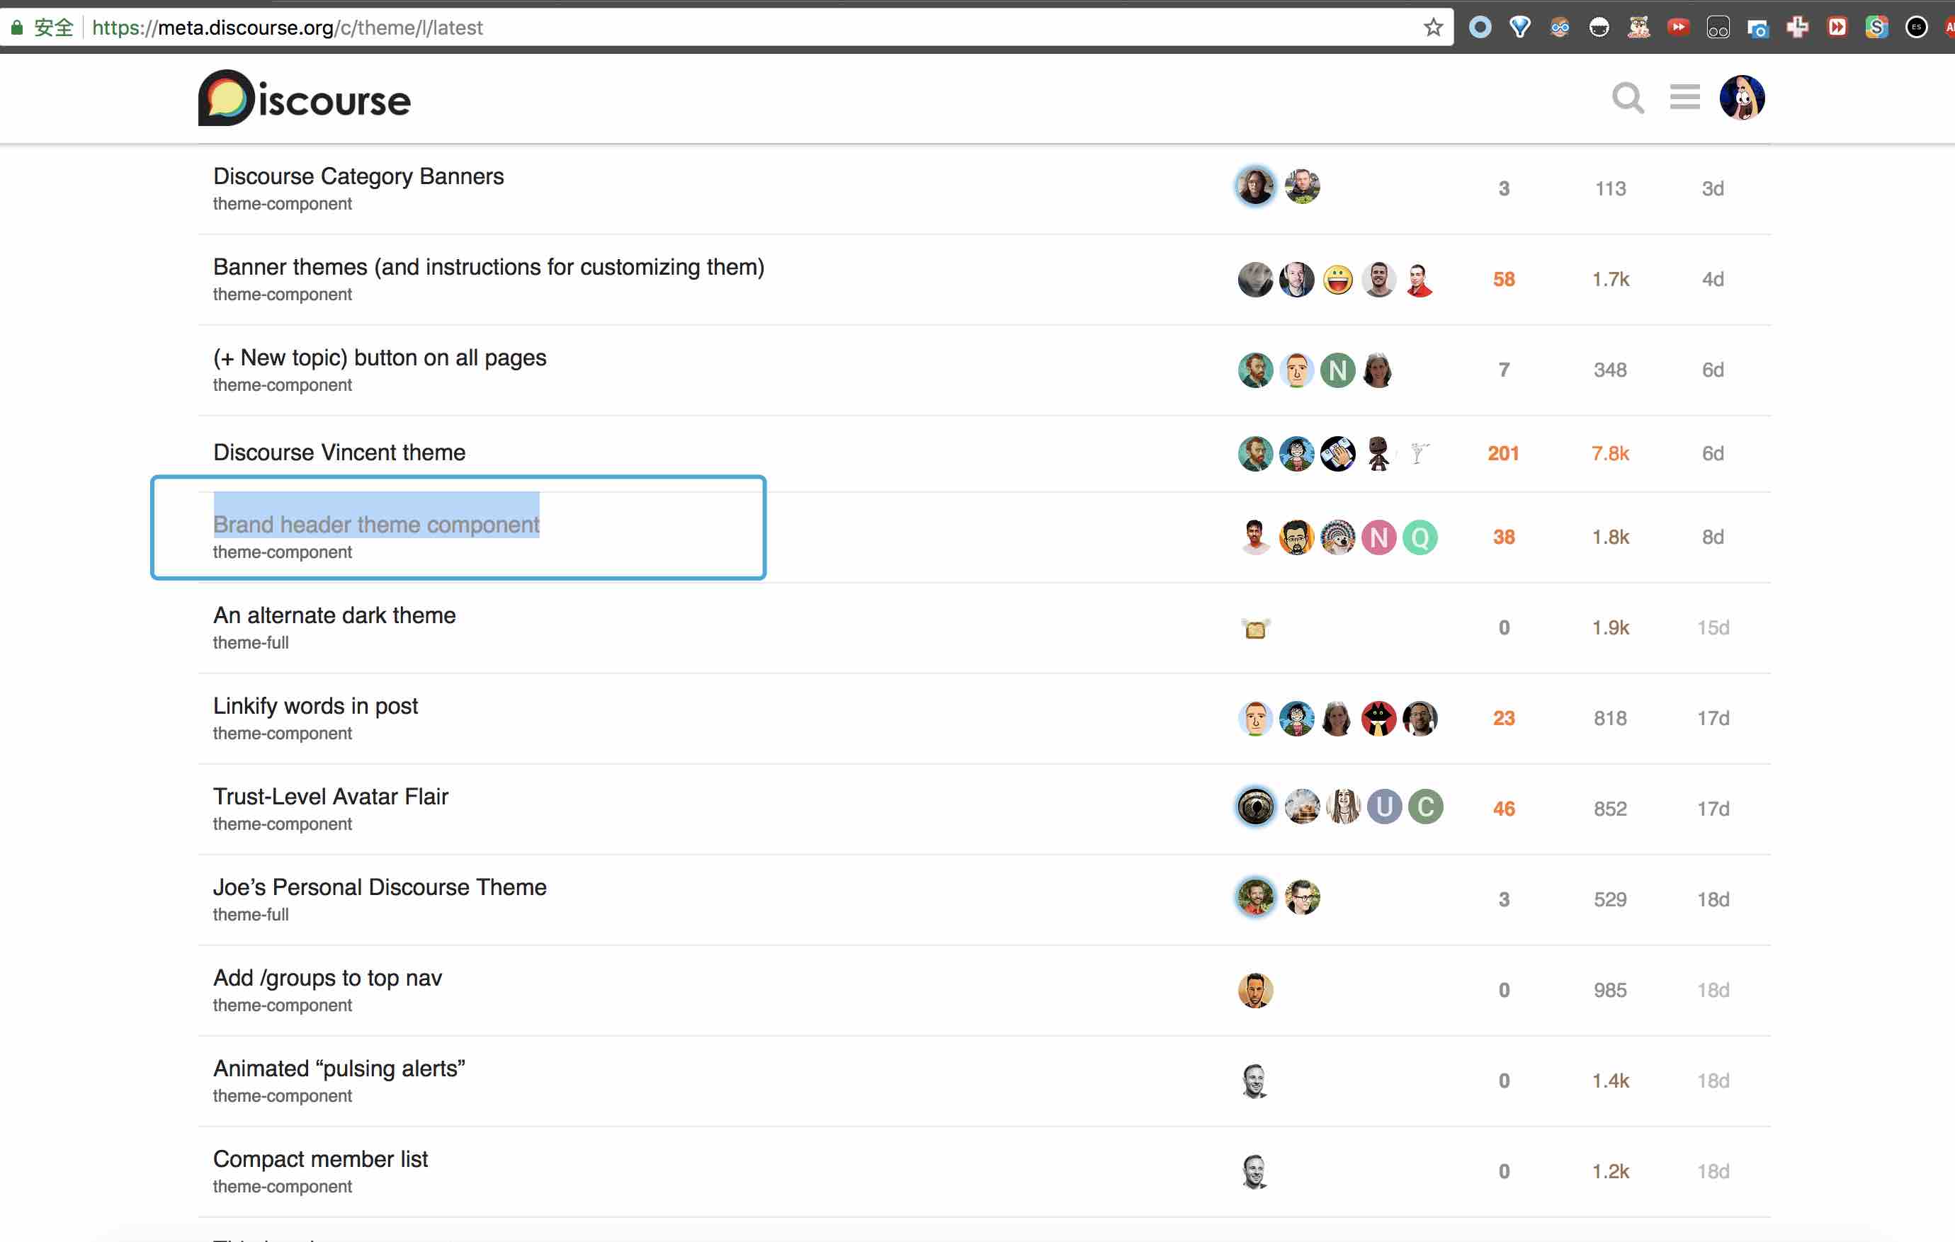The image size is (1955, 1242).
Task: Open the hamburger menu icon
Action: (1684, 98)
